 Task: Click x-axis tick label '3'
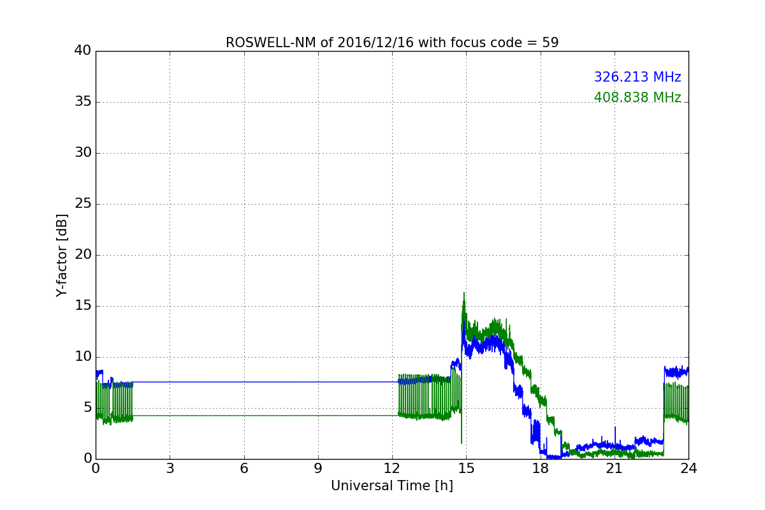[x=170, y=469]
